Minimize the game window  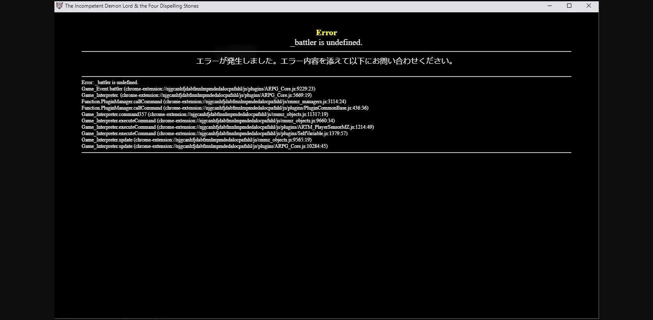tap(550, 6)
